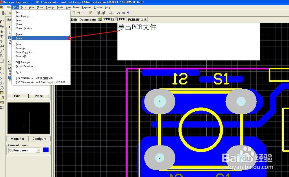Click the Magnifier button
Viewport: 289px width, 177px height.
18,139
